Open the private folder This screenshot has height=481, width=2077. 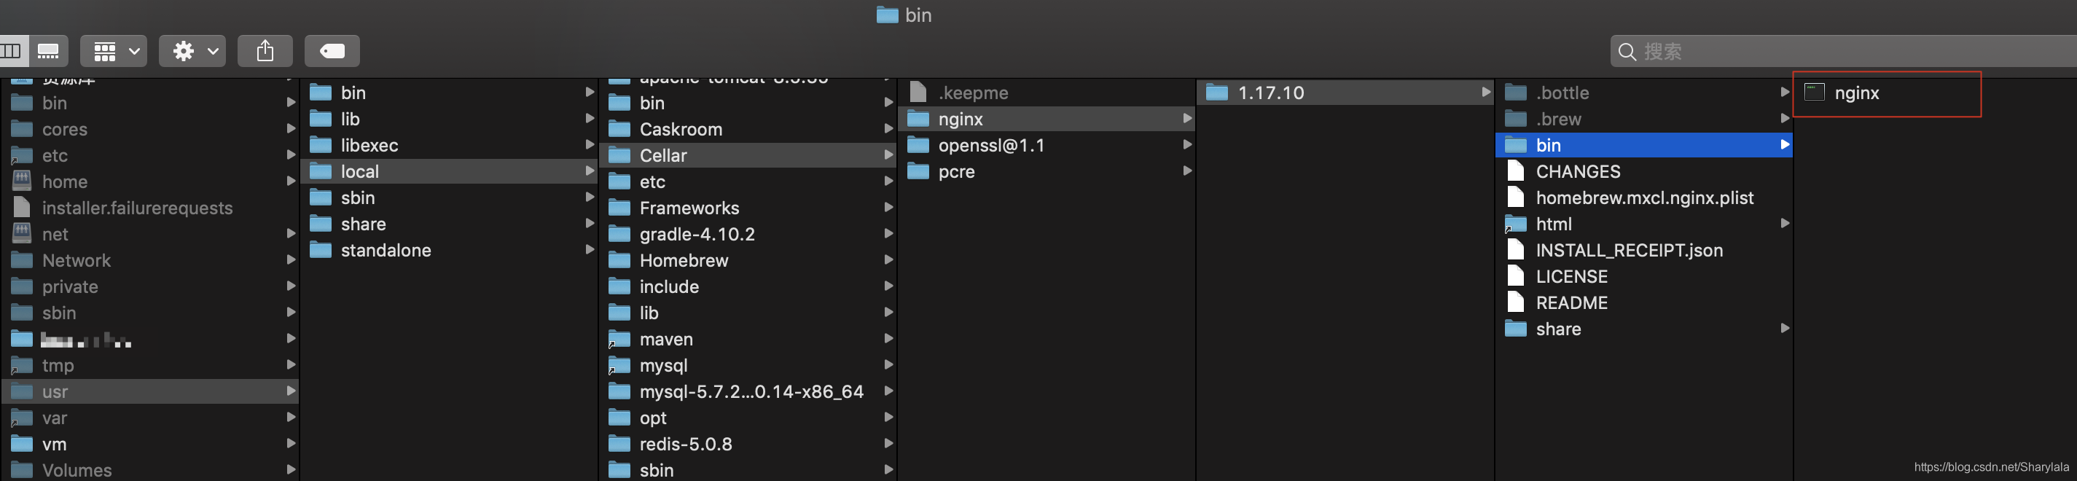click(x=150, y=287)
